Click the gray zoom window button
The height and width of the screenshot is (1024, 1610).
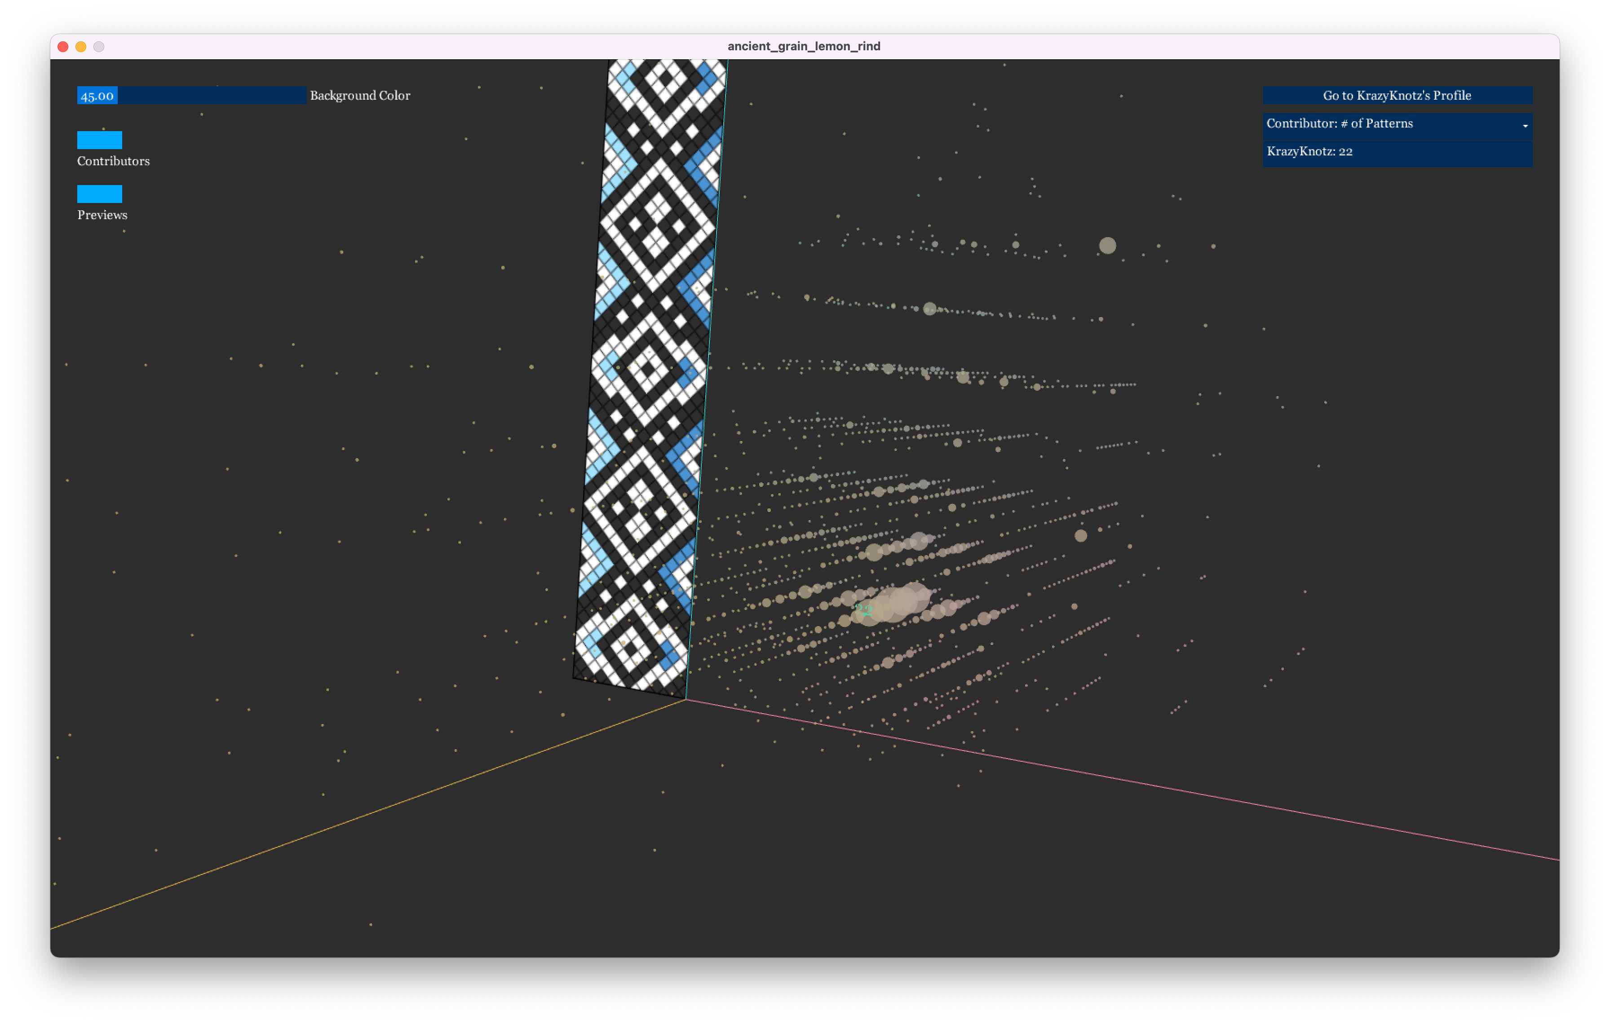click(x=99, y=46)
